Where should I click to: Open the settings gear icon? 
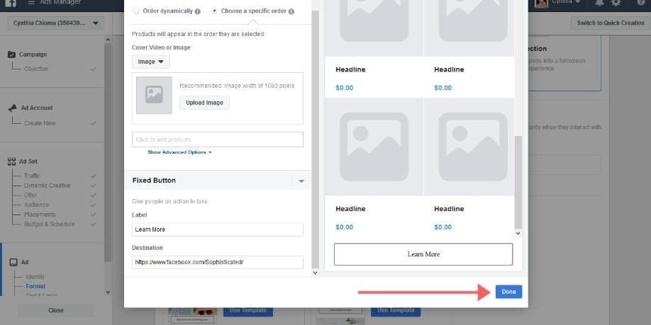(616, 3)
